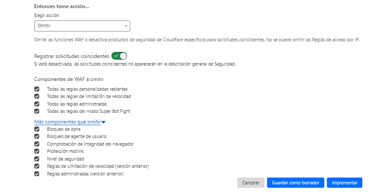This screenshot has height=195, width=385.
Task: Uncheck Todas las reglas de limitación de velocidad
Action: point(37,96)
